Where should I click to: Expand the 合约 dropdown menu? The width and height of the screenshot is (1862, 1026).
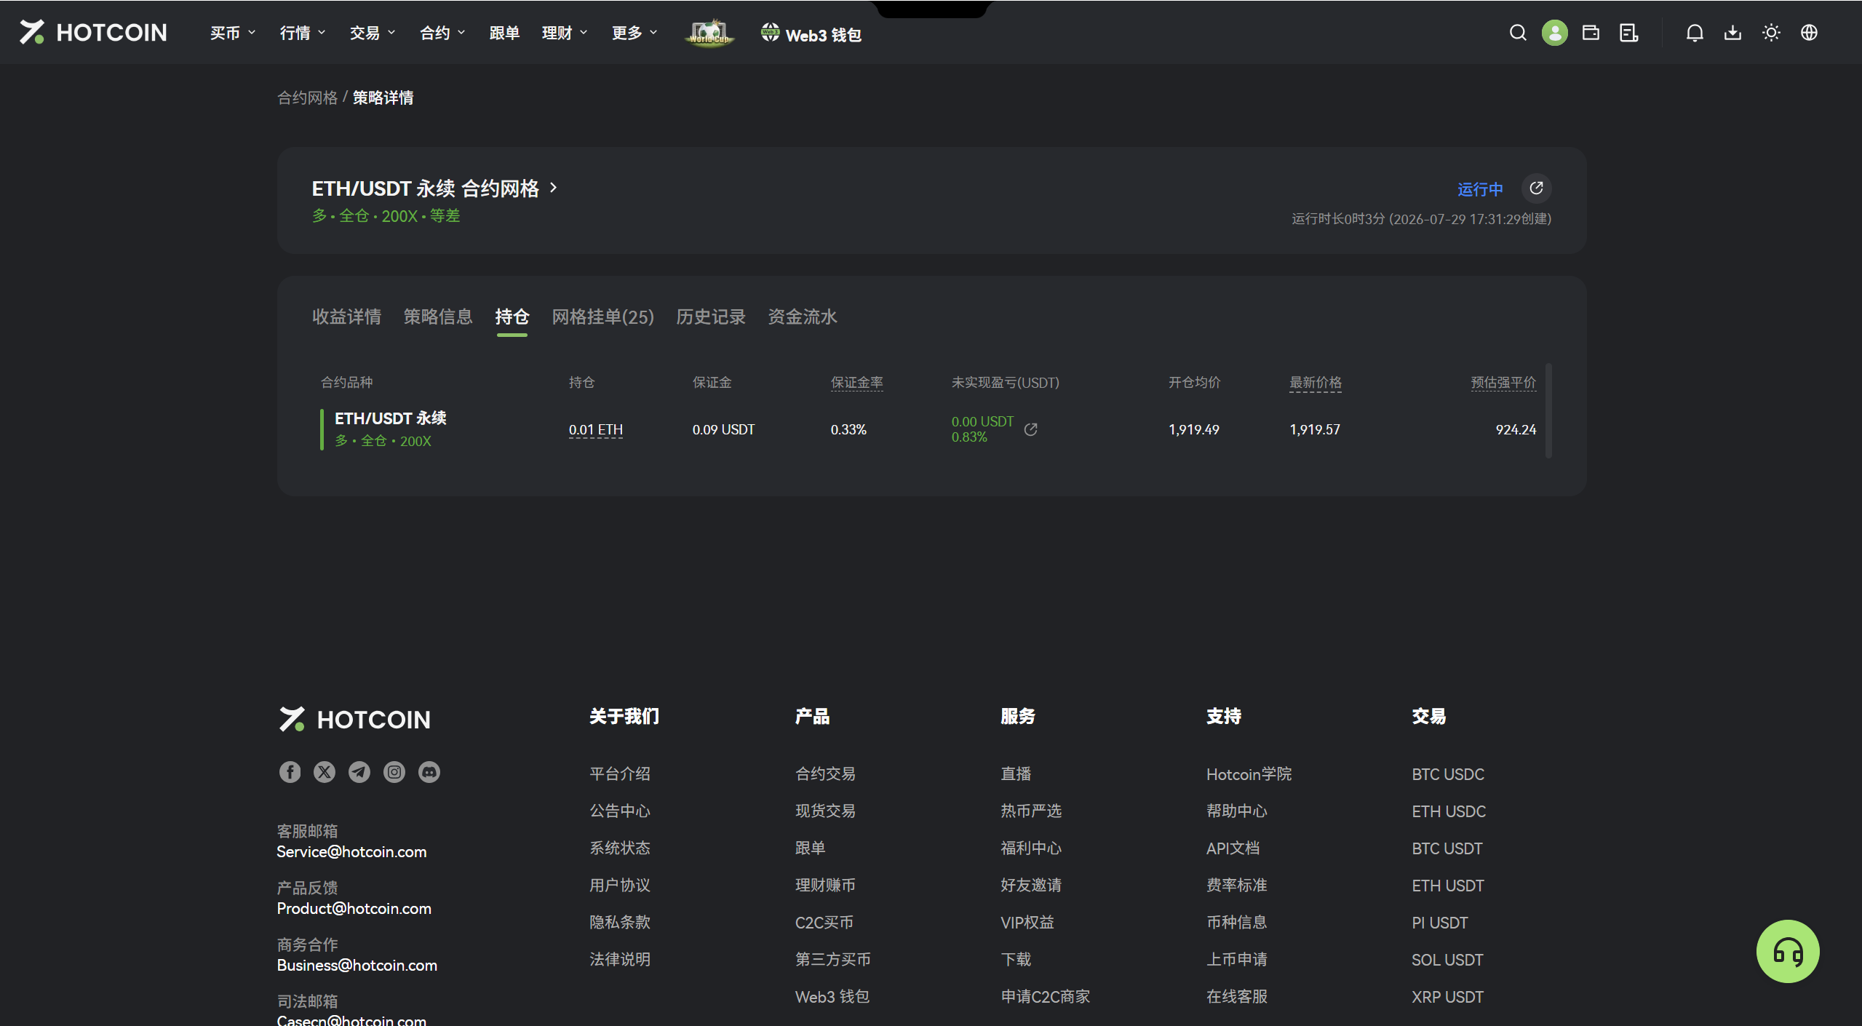pyautogui.click(x=442, y=33)
